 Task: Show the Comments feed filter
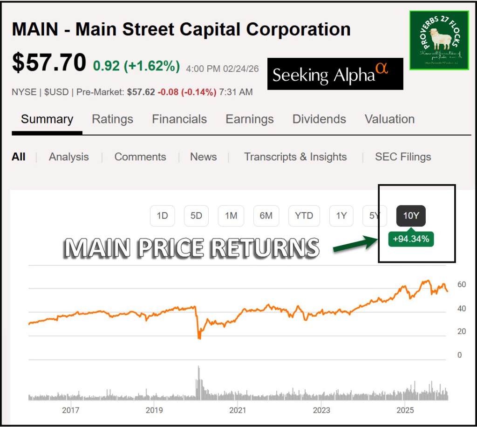[x=140, y=157]
